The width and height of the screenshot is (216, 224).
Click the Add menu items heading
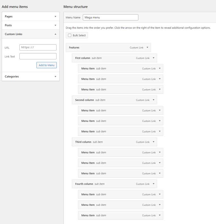[x=15, y=7]
